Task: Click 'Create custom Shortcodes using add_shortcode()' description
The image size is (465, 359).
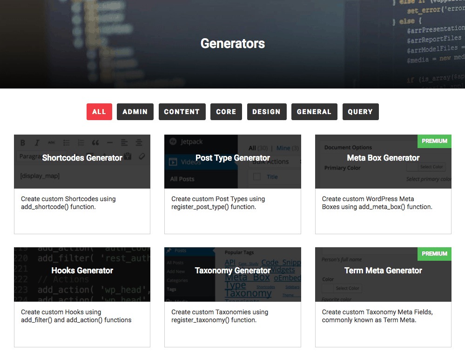Action: click(68, 203)
